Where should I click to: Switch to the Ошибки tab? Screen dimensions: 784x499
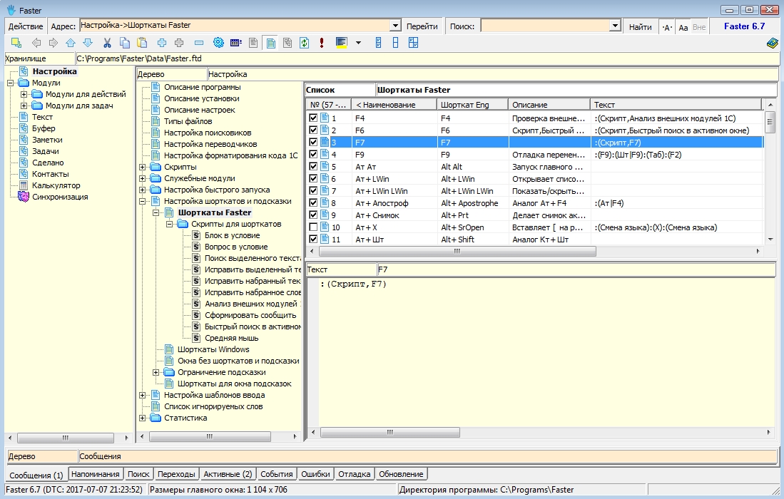315,474
